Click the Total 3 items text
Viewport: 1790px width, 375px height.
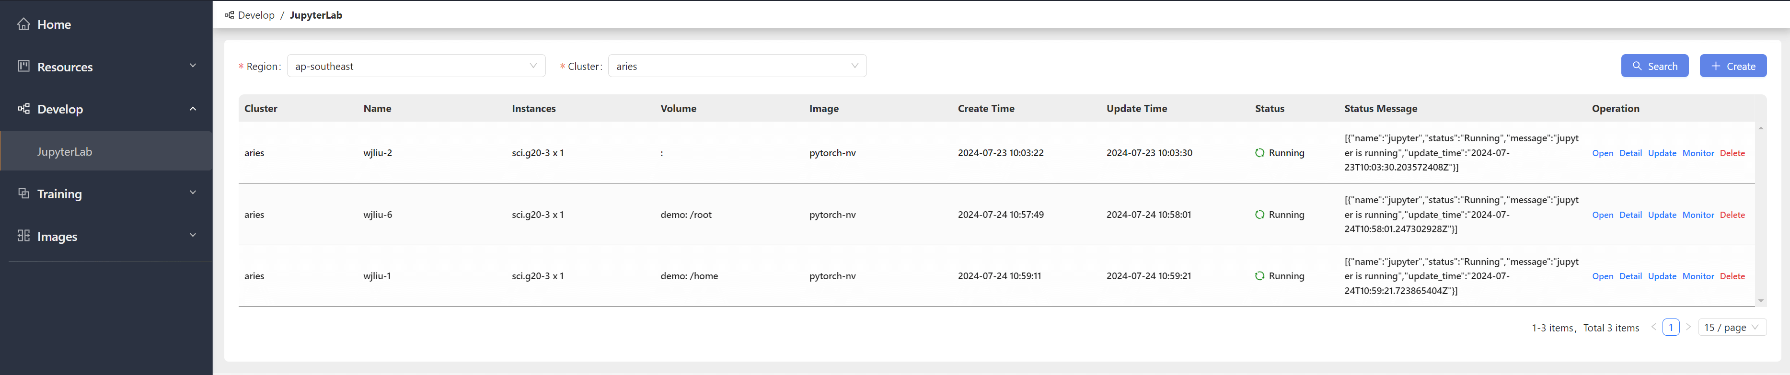(x=1611, y=328)
